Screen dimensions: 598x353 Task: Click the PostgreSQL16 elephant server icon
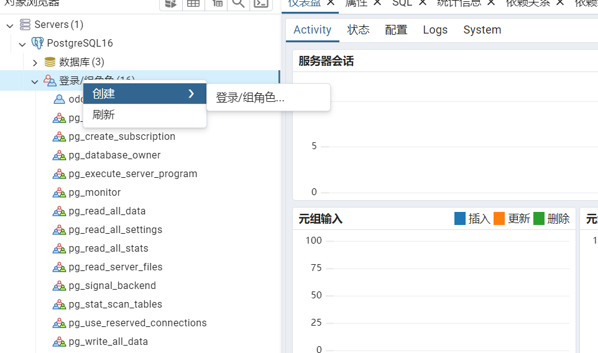pos(37,44)
